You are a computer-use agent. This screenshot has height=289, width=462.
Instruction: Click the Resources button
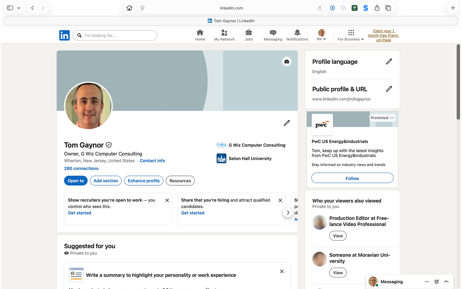pos(180,181)
